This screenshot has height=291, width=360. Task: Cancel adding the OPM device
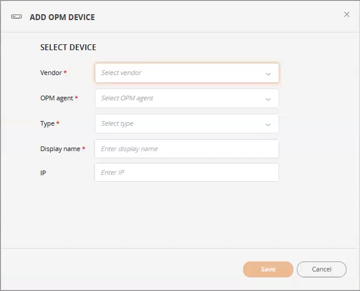[322, 269]
